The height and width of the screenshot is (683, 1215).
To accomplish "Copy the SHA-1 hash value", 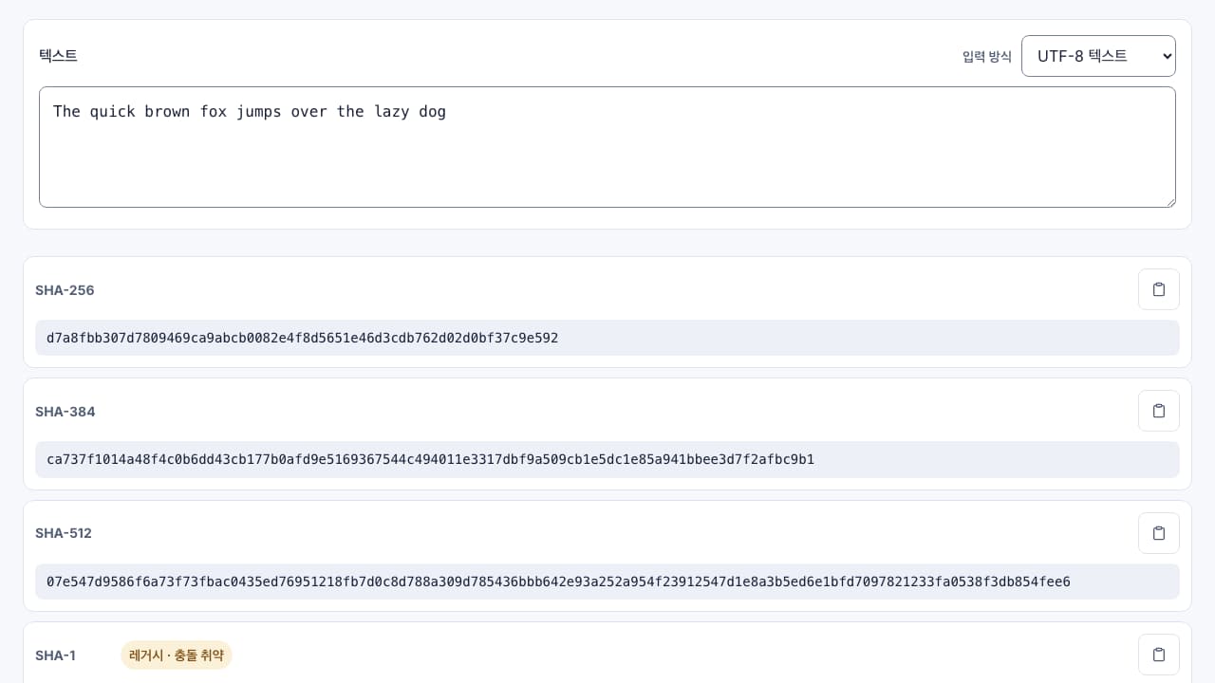I will (x=1158, y=655).
